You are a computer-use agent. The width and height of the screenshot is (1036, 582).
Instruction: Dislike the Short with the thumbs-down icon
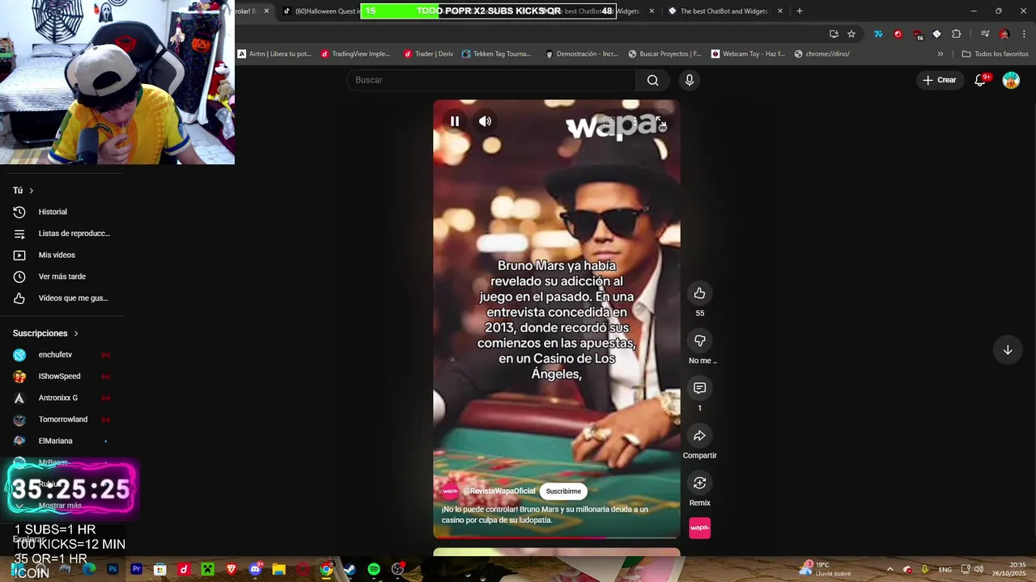pos(699,341)
